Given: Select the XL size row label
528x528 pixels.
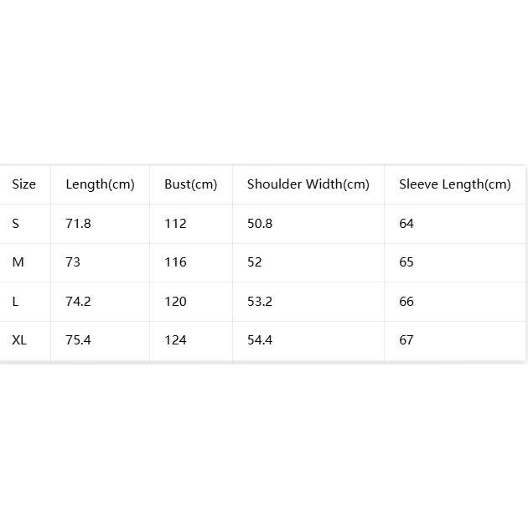Looking at the screenshot, I should click(19, 340).
